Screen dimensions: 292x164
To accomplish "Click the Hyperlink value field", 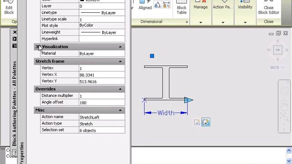I will (x=102, y=39).
